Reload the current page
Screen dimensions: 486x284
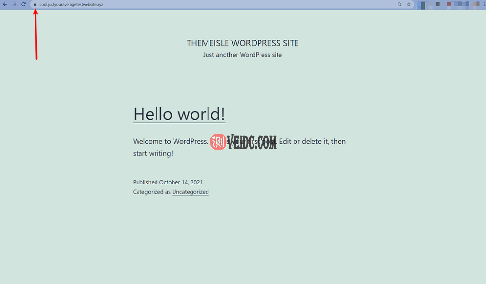coord(23,4)
